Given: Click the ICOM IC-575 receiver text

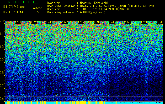Looking at the screenshot, I should [x=105, y=9].
